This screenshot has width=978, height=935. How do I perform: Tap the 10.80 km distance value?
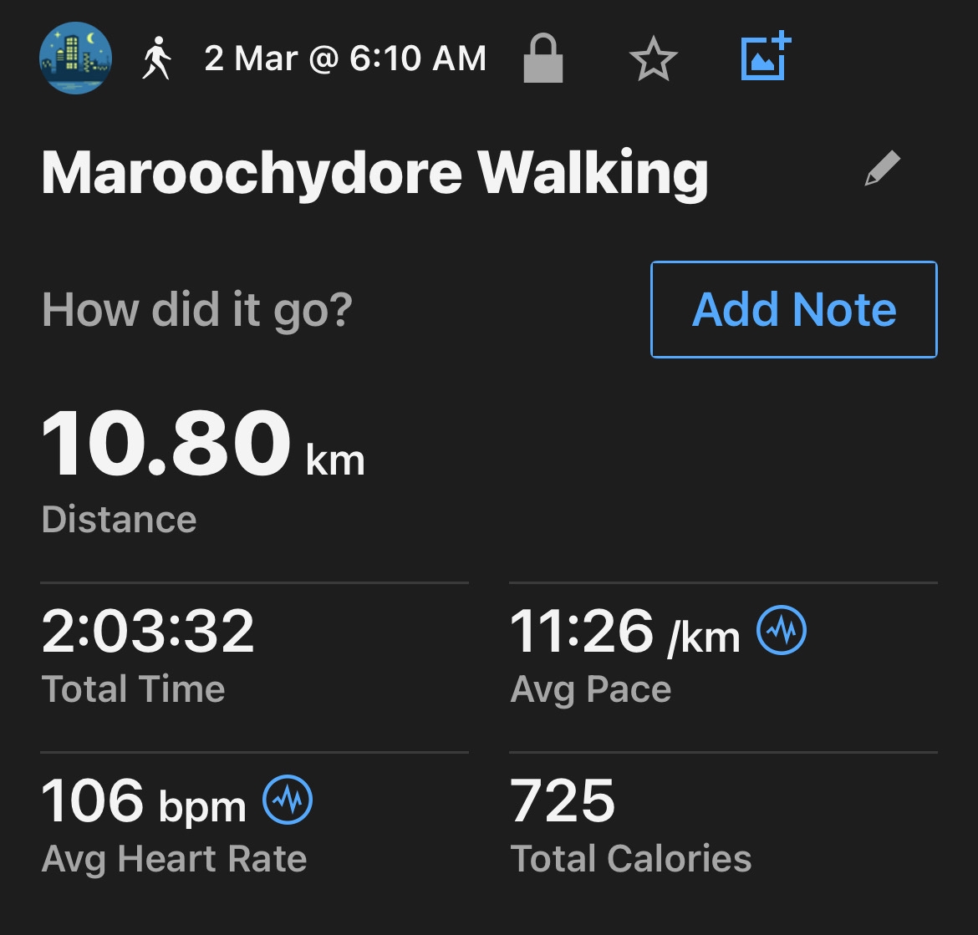point(203,443)
